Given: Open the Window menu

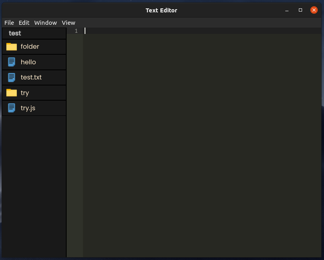Looking at the screenshot, I should click(x=45, y=23).
